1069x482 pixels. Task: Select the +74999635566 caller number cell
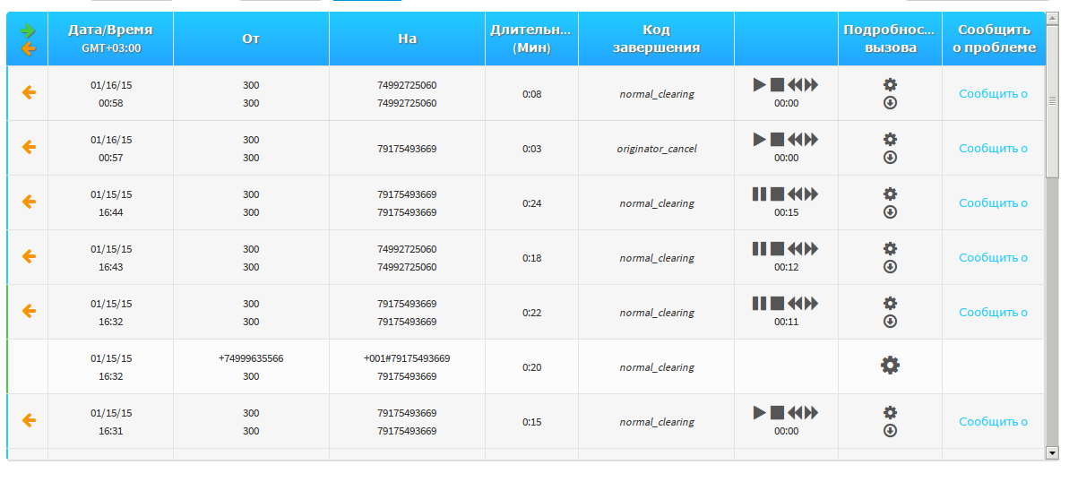251,358
